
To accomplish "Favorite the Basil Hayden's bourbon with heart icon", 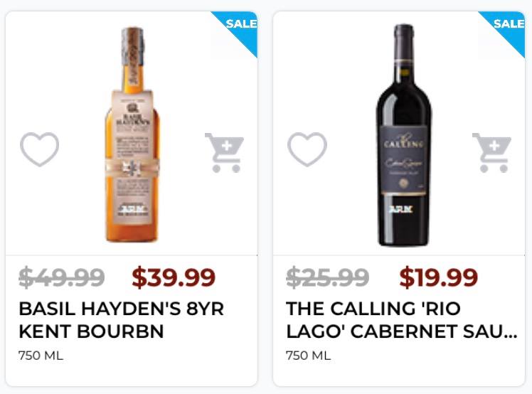I will coord(39,149).
